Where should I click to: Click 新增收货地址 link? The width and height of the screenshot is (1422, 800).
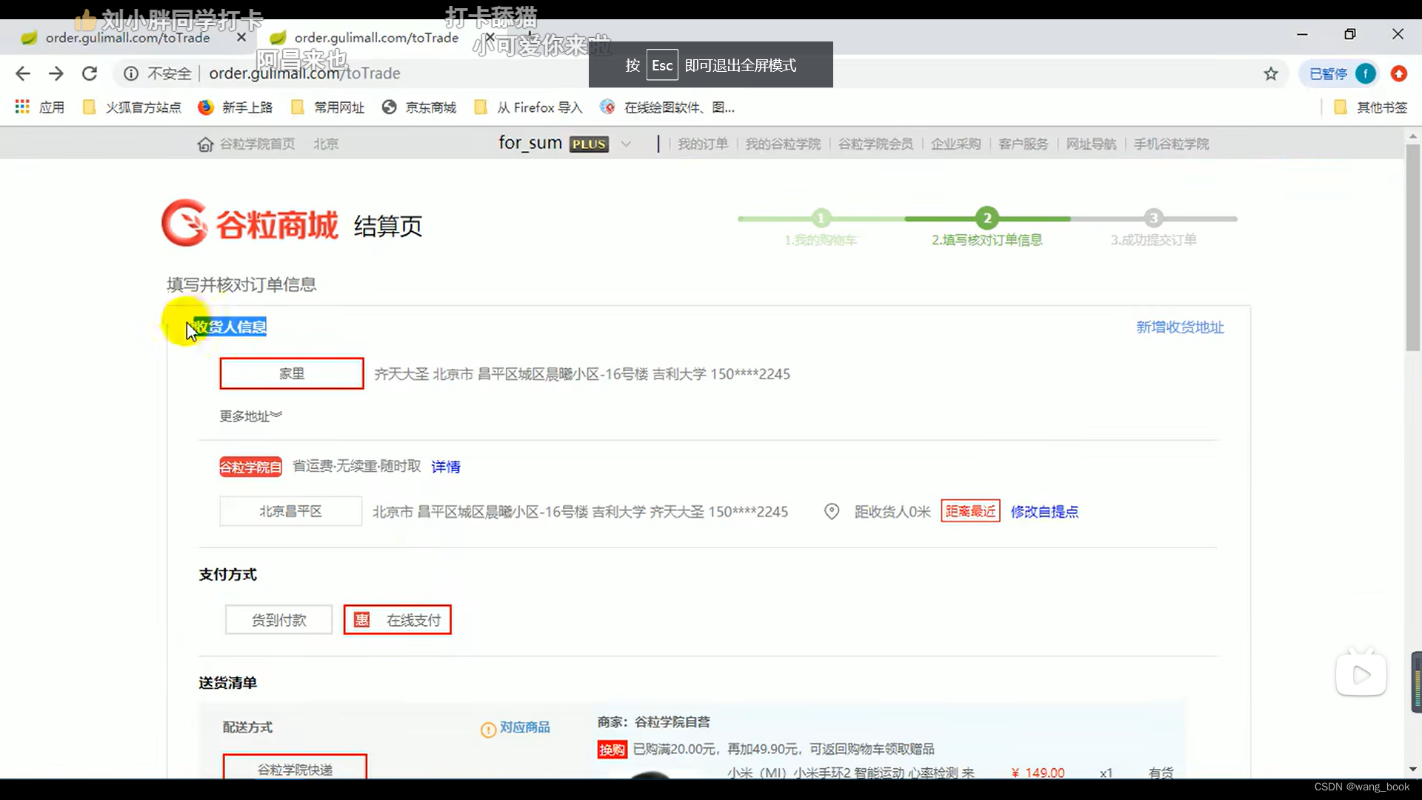click(x=1180, y=327)
